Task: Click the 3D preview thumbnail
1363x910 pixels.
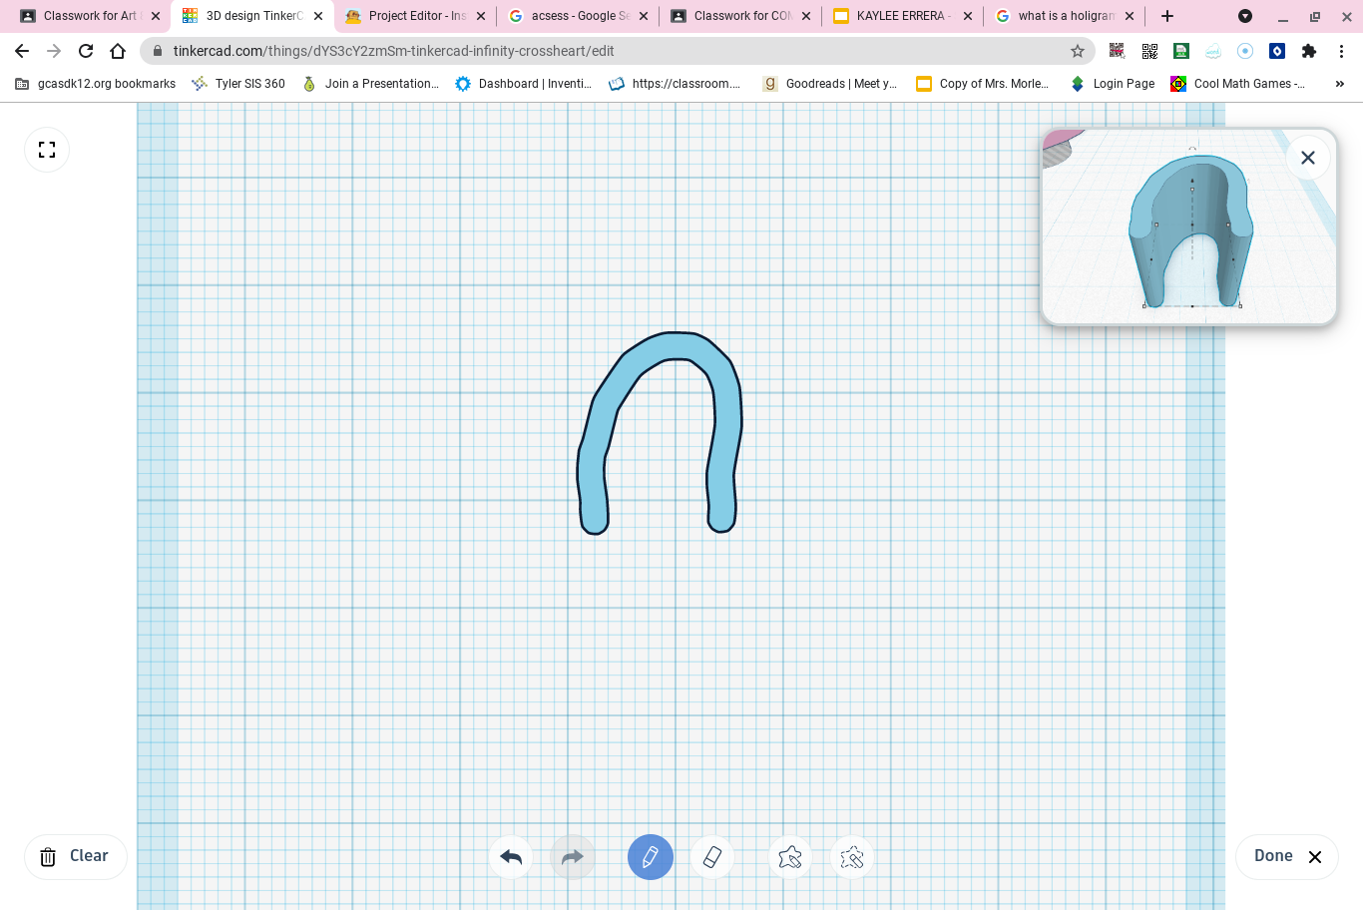Action: (1188, 227)
